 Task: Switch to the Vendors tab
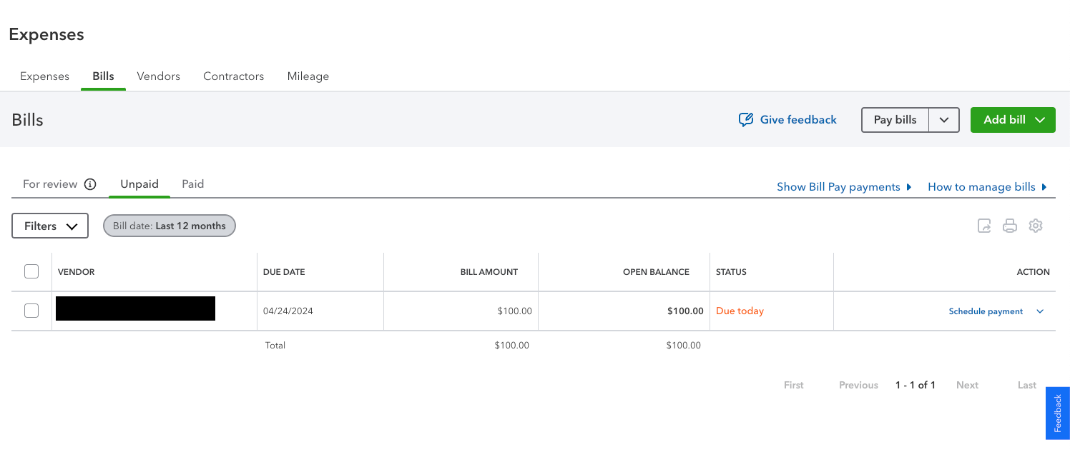158,76
